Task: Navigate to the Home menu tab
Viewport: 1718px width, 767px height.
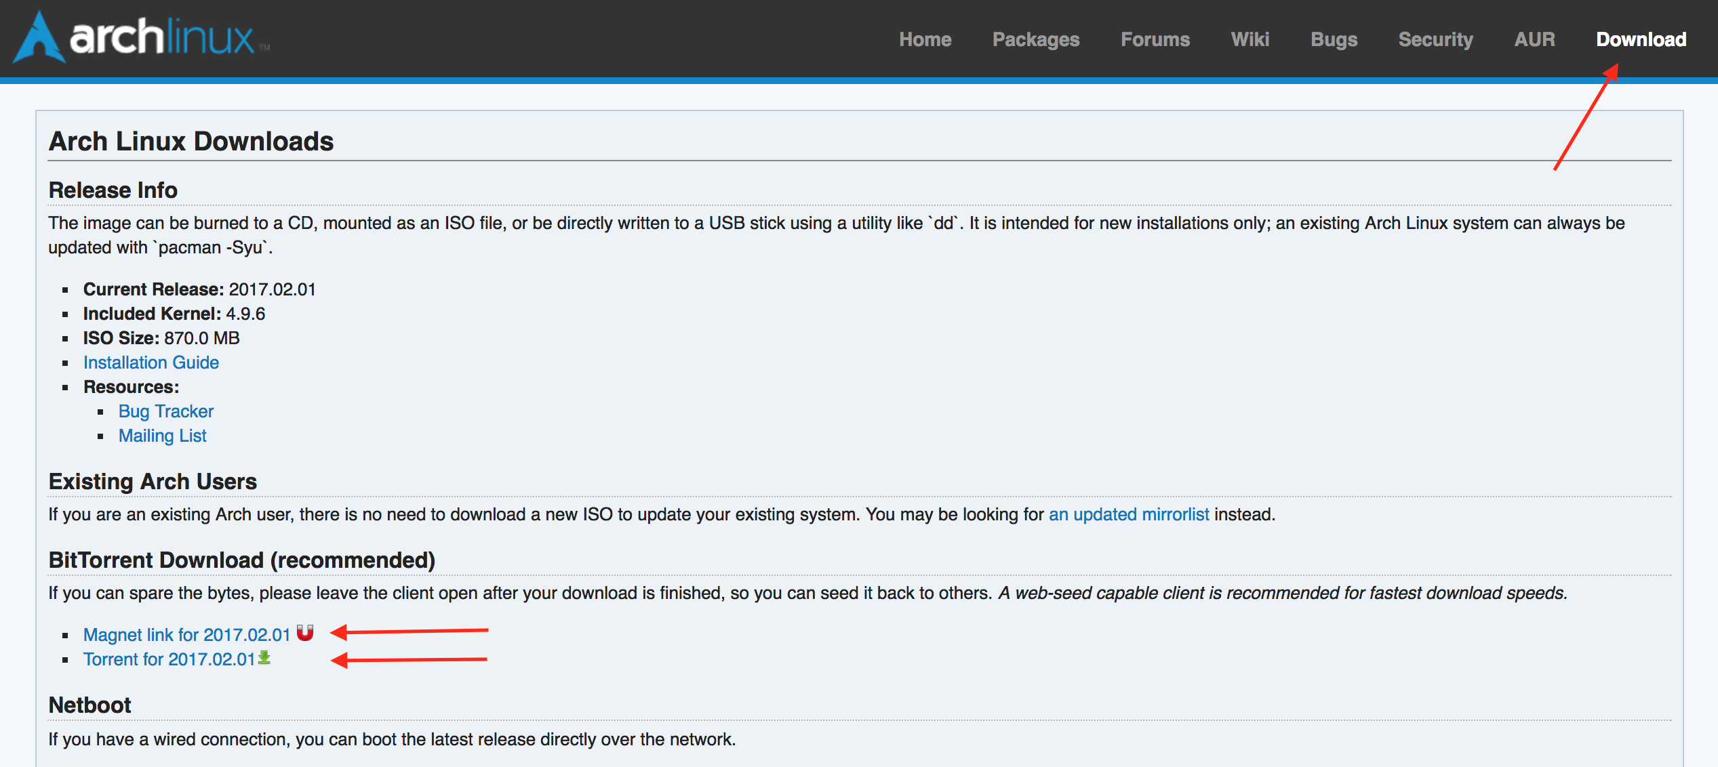Action: click(x=925, y=39)
